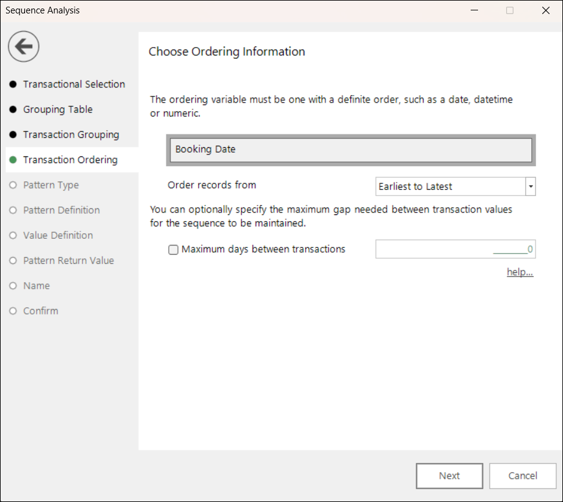Click the Cancel button

click(523, 476)
